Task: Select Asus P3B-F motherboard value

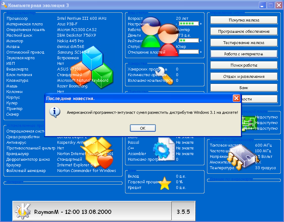Action: (x=67, y=24)
